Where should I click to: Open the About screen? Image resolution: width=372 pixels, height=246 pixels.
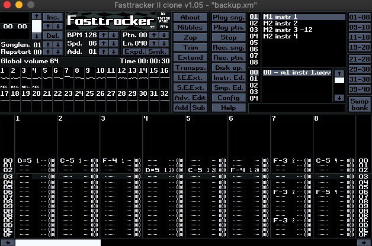[x=190, y=18]
